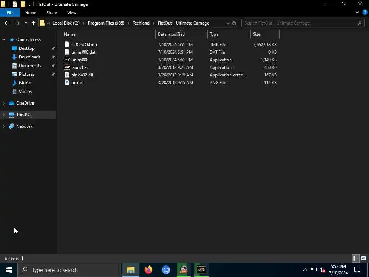Open Music in Quick access
The image size is (369, 277).
pyautogui.click(x=25, y=83)
